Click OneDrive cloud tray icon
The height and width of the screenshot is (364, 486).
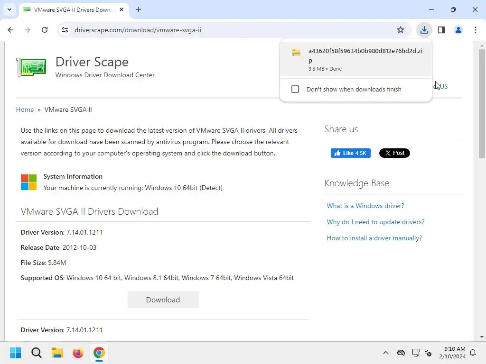(401, 353)
